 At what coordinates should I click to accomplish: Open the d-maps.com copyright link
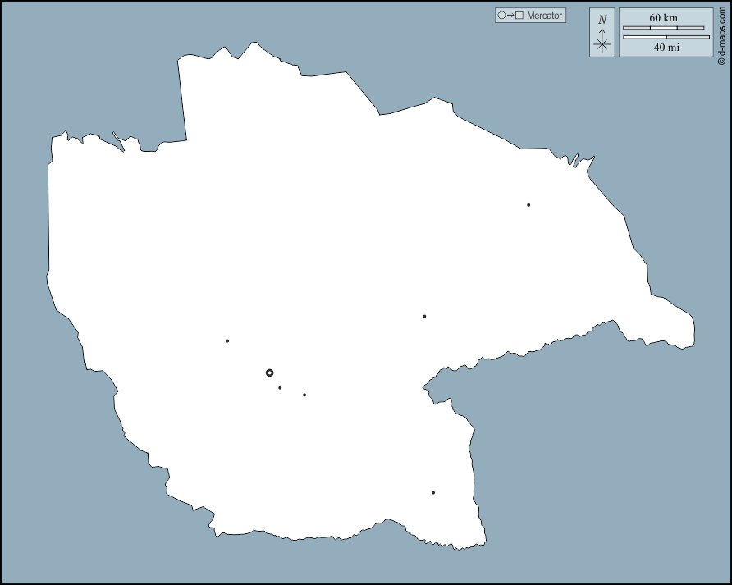721,34
